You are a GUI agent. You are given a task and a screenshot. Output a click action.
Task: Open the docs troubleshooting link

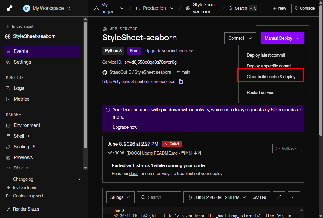point(134,174)
